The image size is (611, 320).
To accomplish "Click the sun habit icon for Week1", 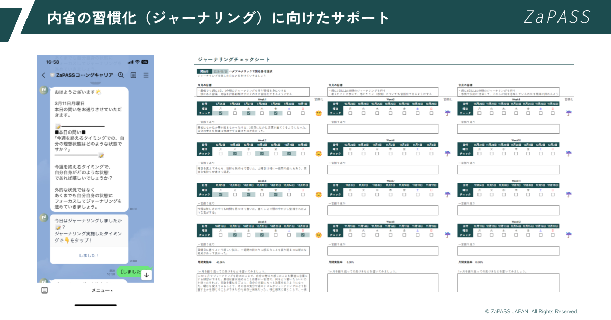I will (318, 113).
